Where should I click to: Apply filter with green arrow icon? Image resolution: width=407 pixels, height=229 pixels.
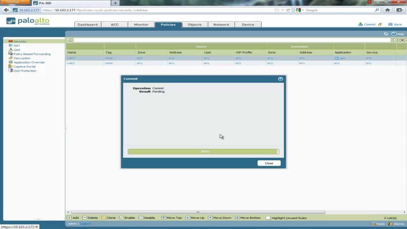click(395, 40)
